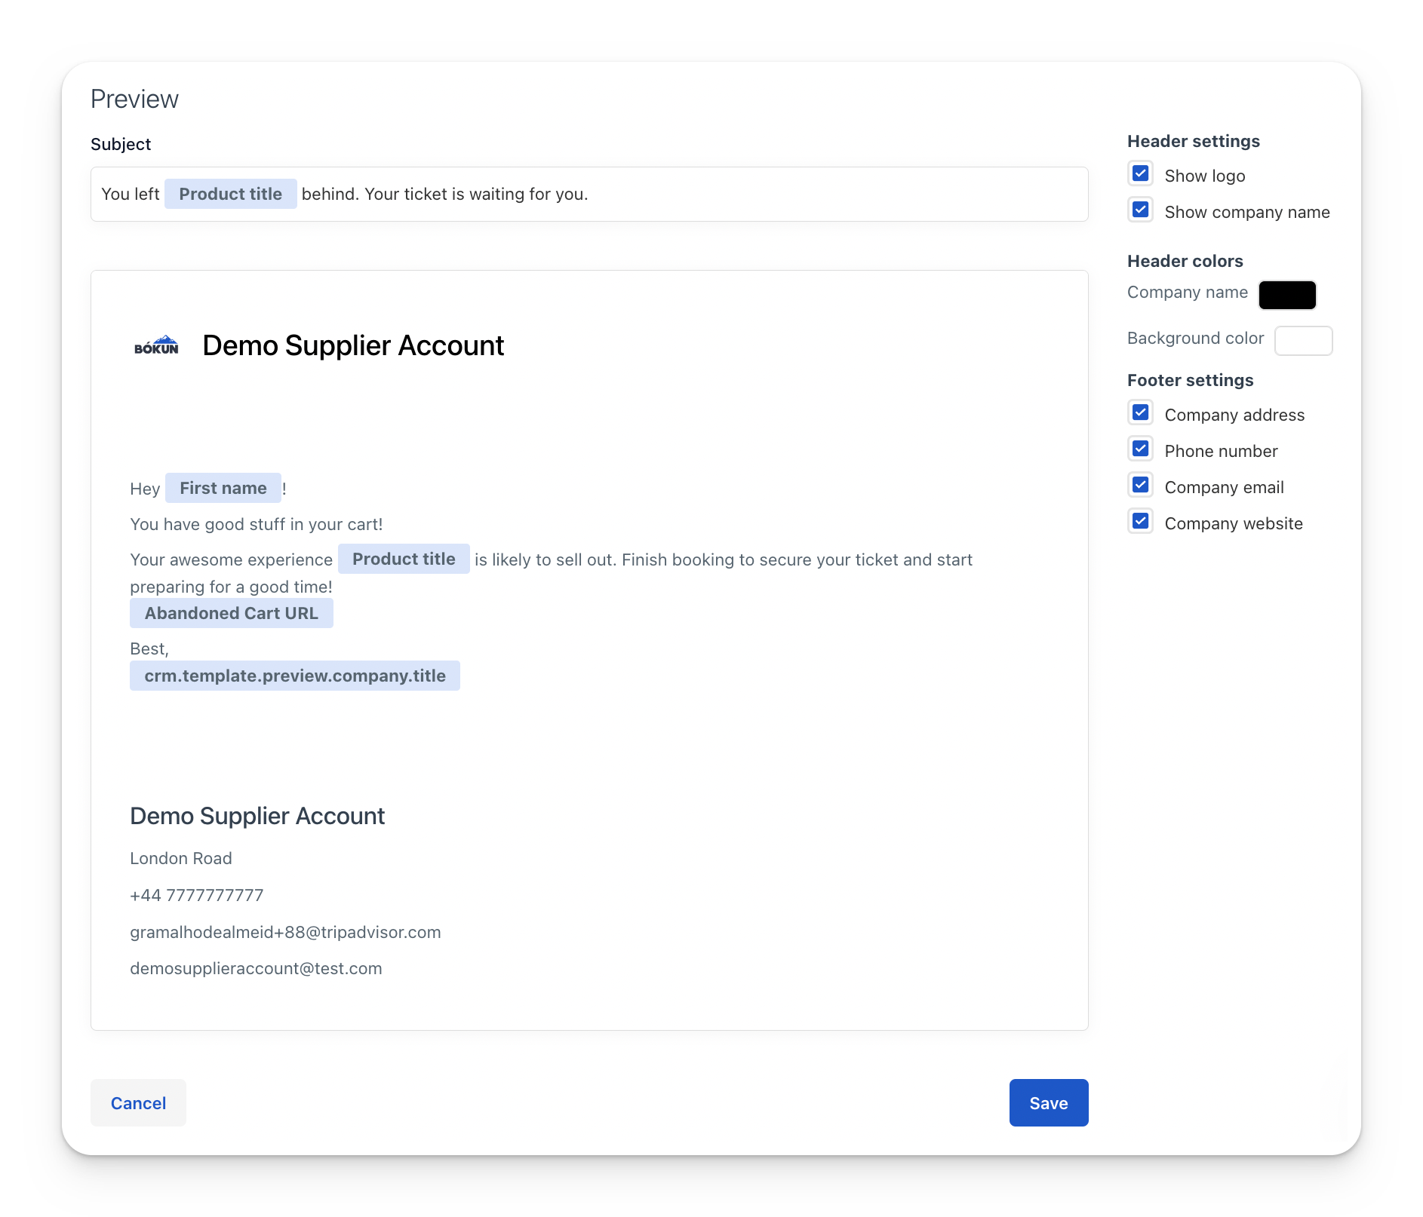Click the Demo Supplier Account header text
The width and height of the screenshot is (1423, 1217).
coord(352,345)
